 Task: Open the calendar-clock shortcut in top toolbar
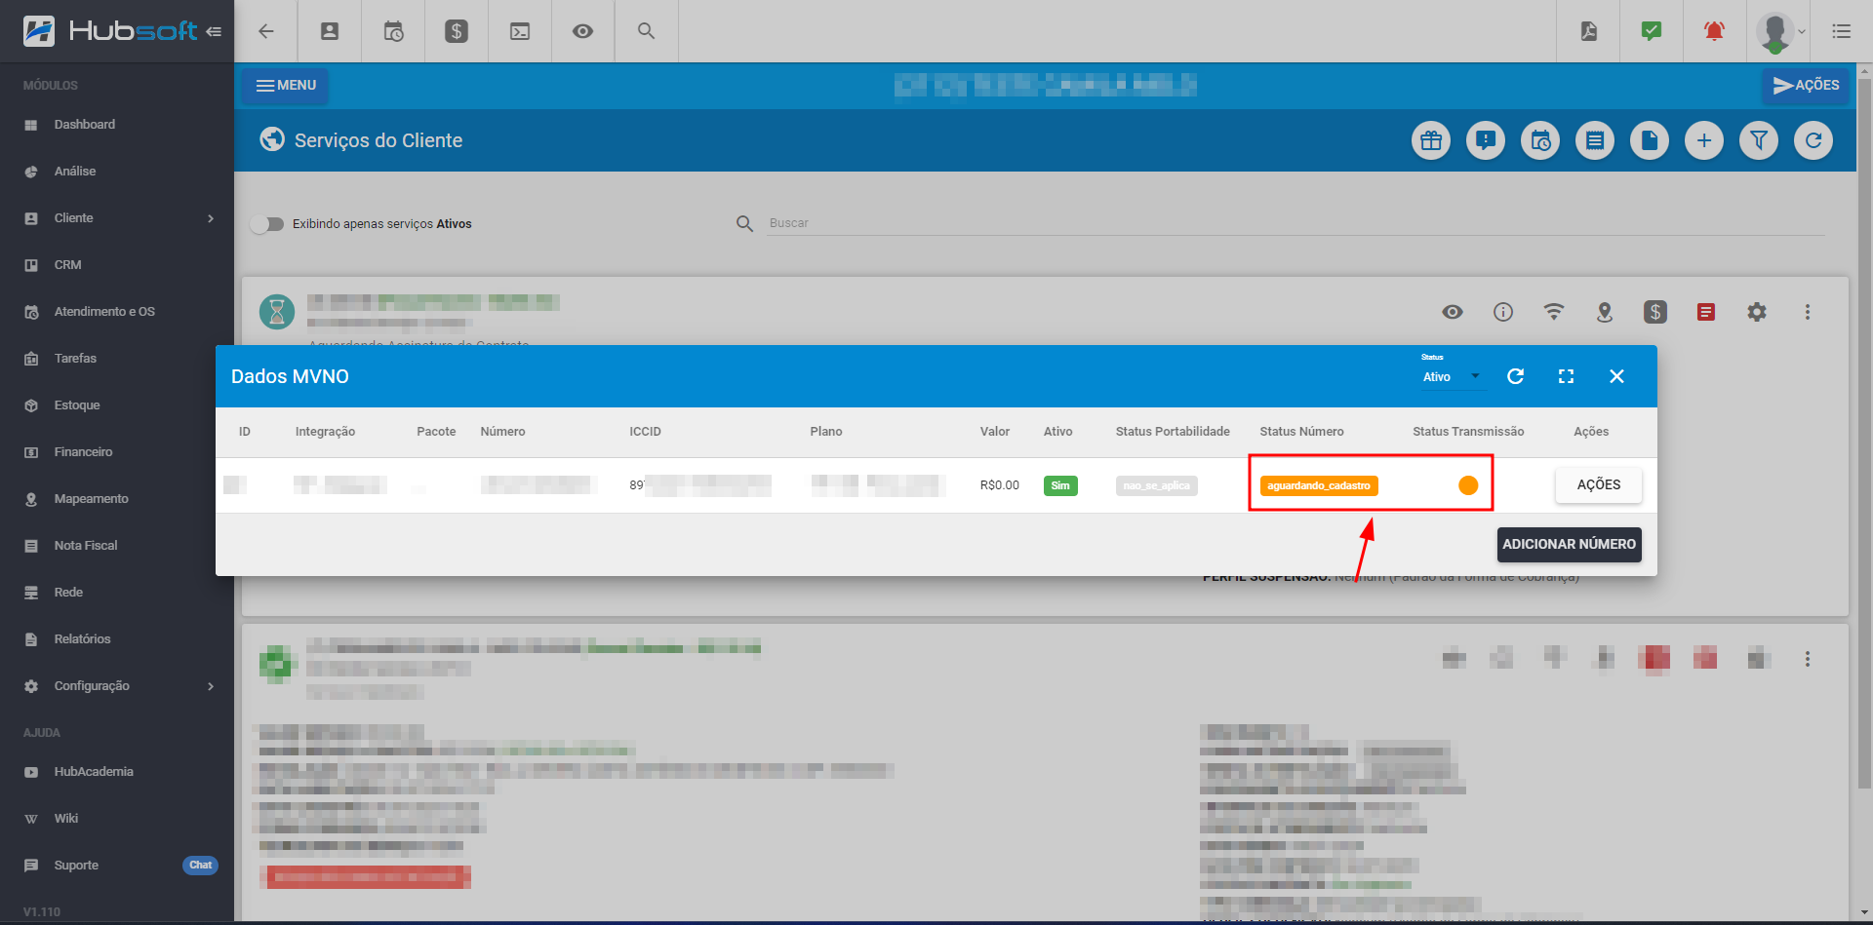pyautogui.click(x=393, y=31)
